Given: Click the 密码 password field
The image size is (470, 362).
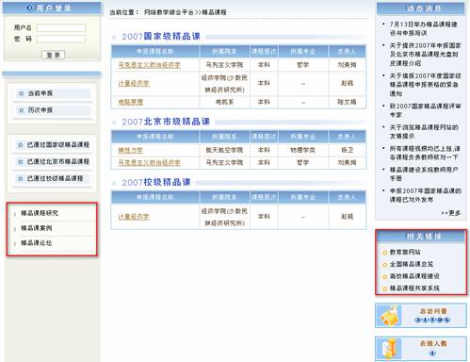Looking at the screenshot, I should click(x=61, y=40).
